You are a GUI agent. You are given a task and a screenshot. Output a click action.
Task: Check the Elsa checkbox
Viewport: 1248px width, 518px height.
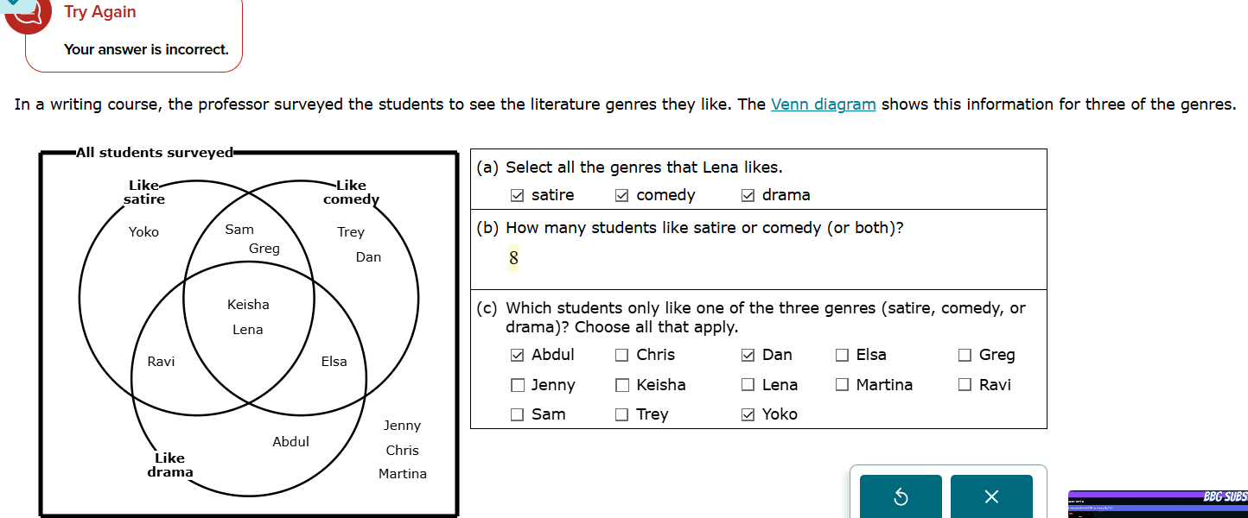[x=842, y=354]
